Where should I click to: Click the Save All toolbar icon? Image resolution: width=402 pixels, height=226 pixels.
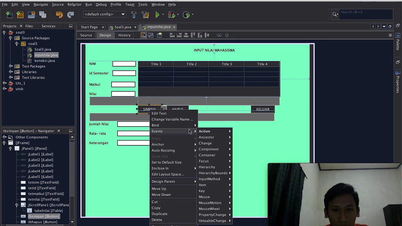[43, 14]
